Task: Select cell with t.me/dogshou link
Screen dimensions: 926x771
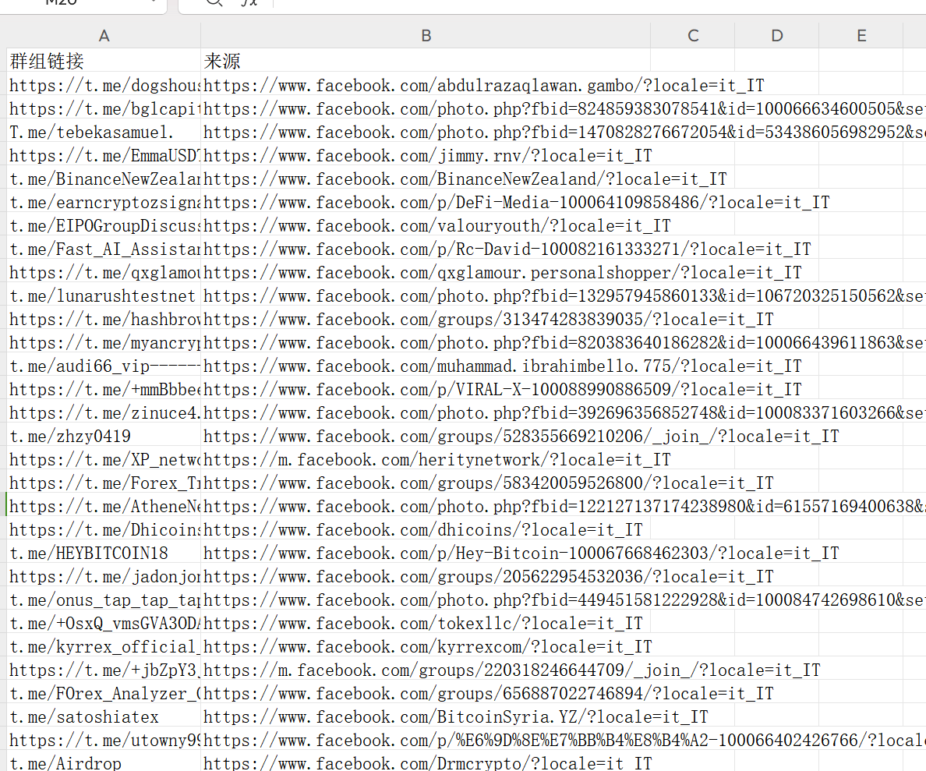Action: click(x=104, y=85)
